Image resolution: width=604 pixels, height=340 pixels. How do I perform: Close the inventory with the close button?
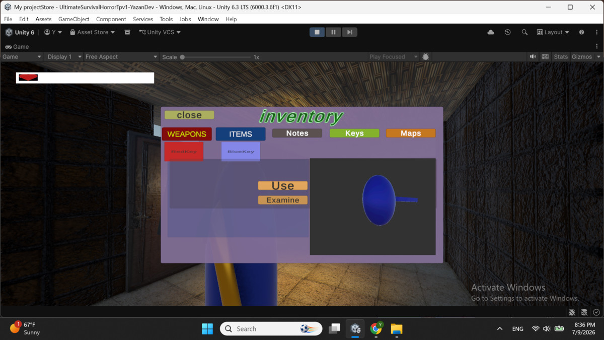click(189, 115)
